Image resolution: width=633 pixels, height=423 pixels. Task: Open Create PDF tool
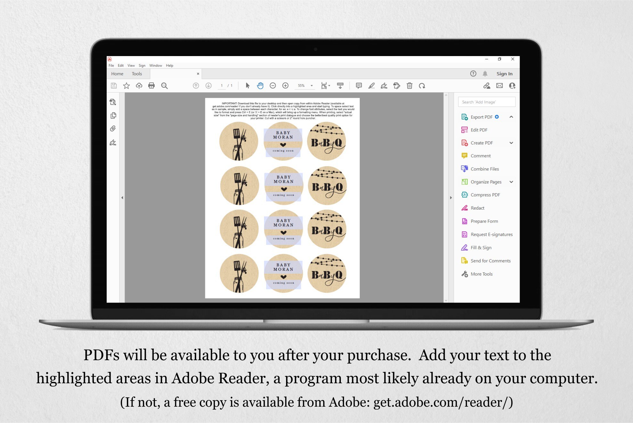click(x=477, y=143)
